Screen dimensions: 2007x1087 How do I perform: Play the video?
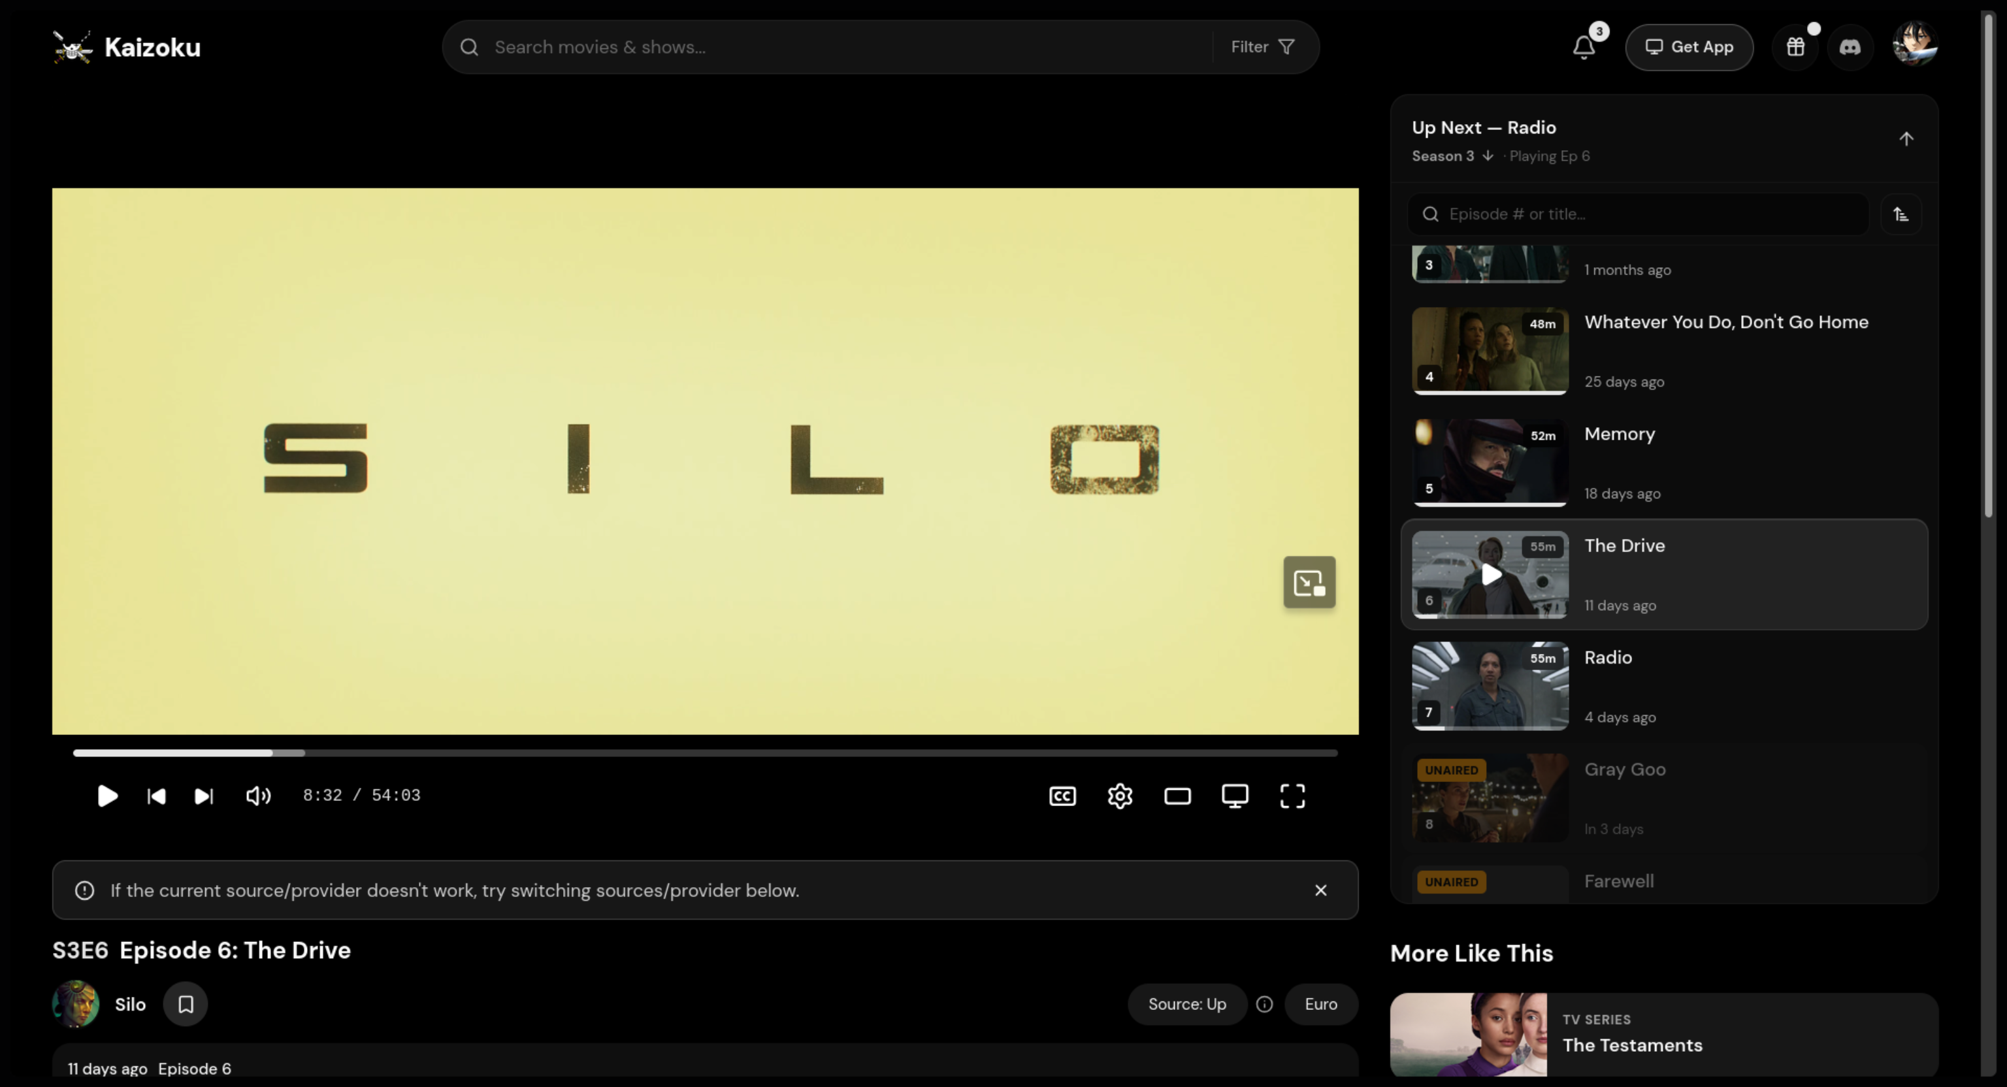pos(108,796)
